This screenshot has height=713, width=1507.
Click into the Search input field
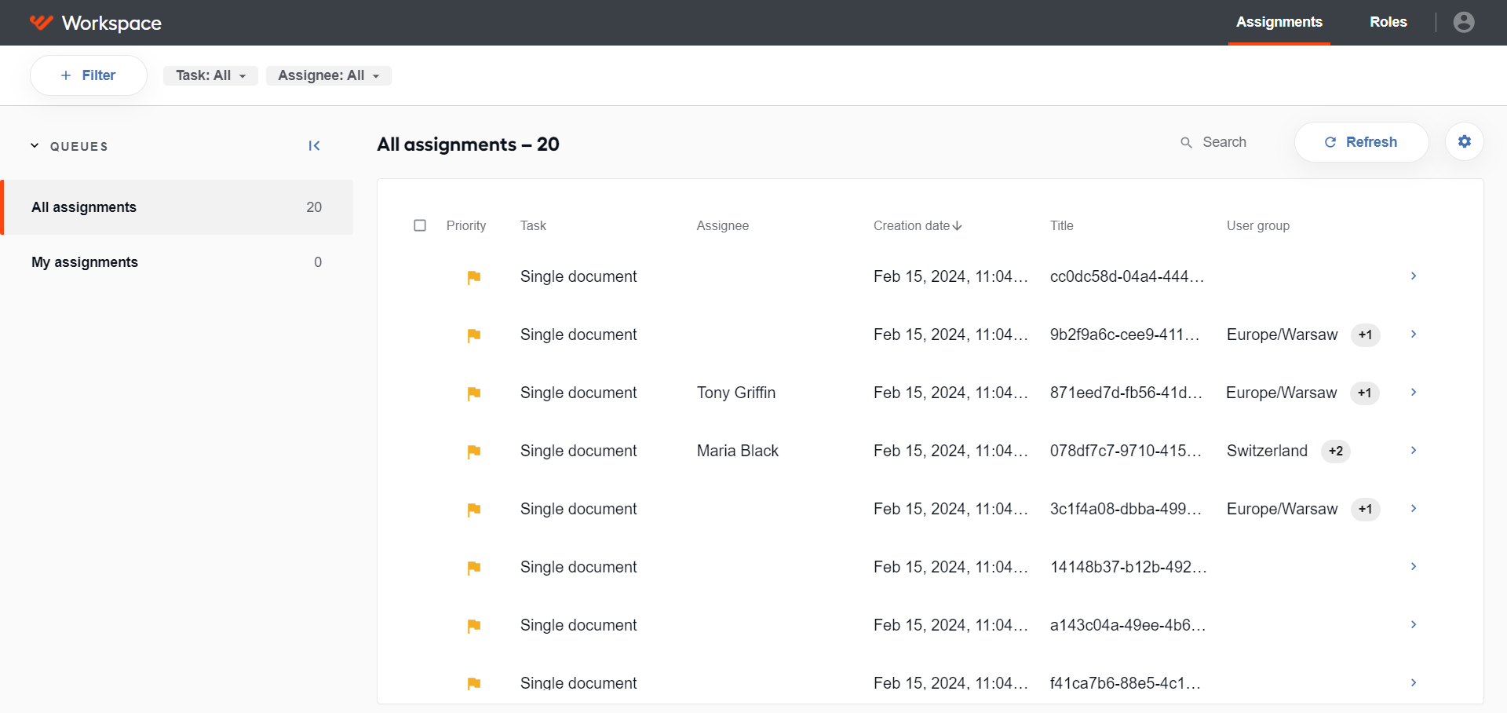(1224, 142)
